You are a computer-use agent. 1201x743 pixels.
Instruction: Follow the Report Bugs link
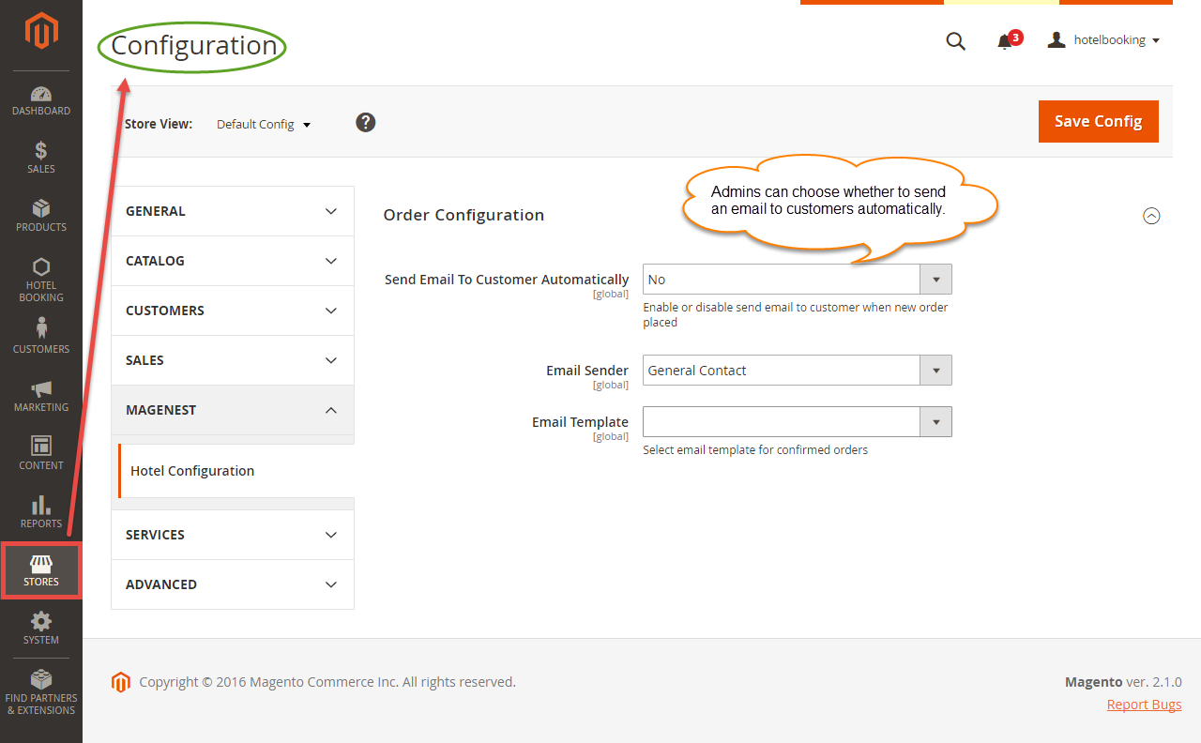coord(1144,705)
